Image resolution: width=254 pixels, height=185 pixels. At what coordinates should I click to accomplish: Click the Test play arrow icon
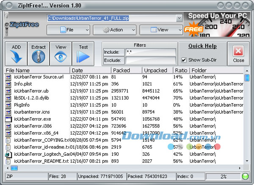tap(83, 57)
